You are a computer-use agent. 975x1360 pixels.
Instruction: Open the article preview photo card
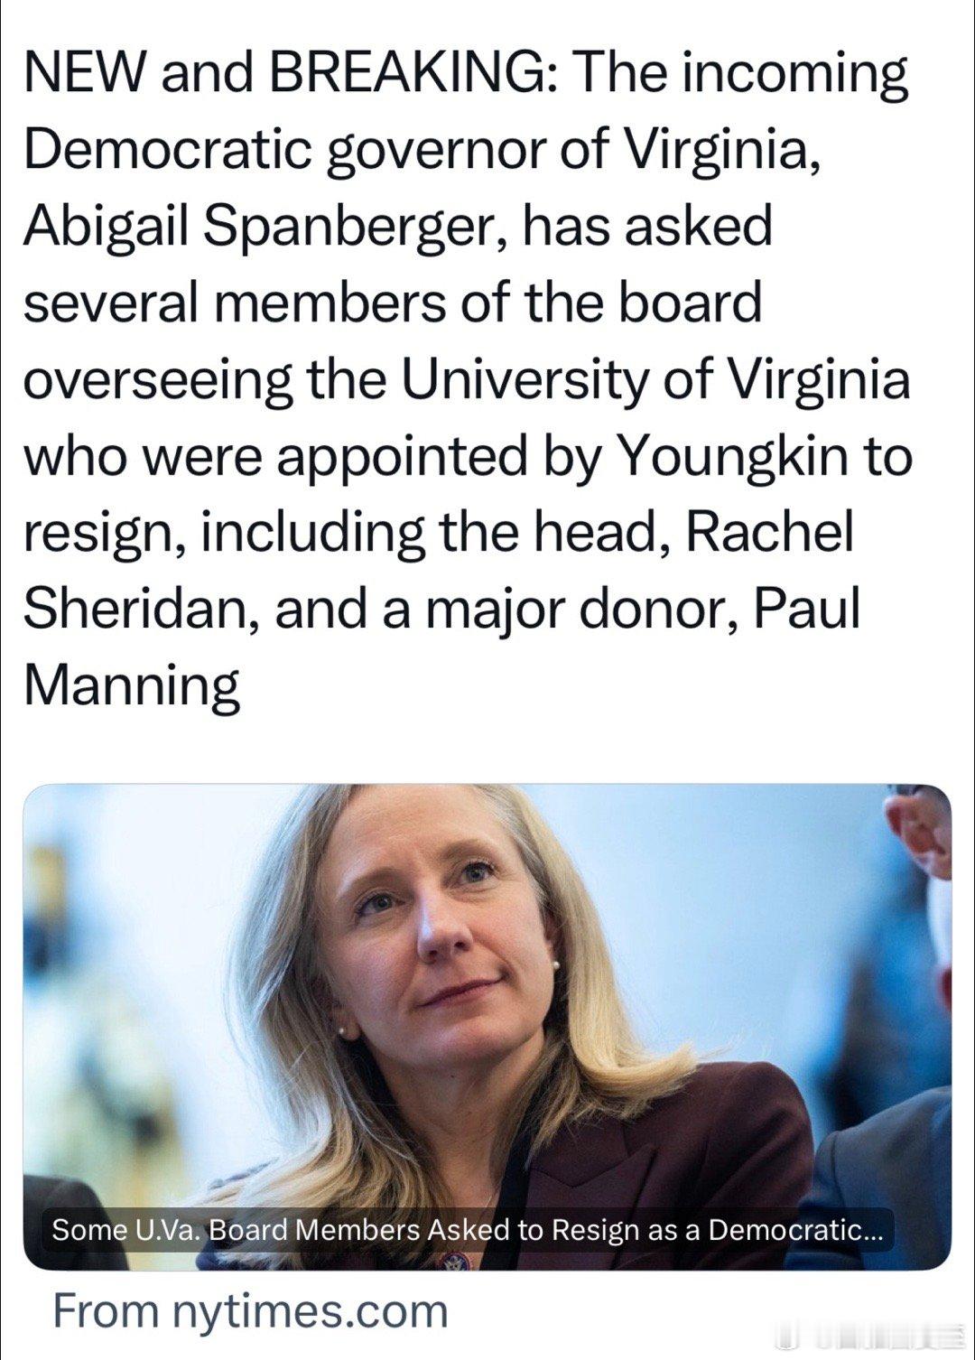click(487, 1027)
